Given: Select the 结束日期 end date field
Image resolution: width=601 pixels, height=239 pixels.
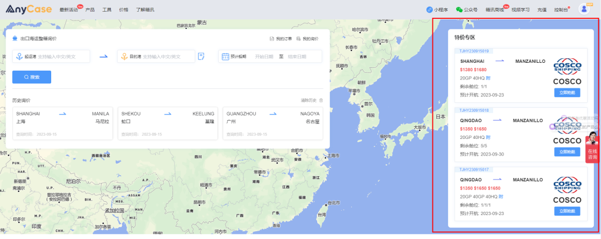Looking at the screenshot, I should tap(297, 56).
